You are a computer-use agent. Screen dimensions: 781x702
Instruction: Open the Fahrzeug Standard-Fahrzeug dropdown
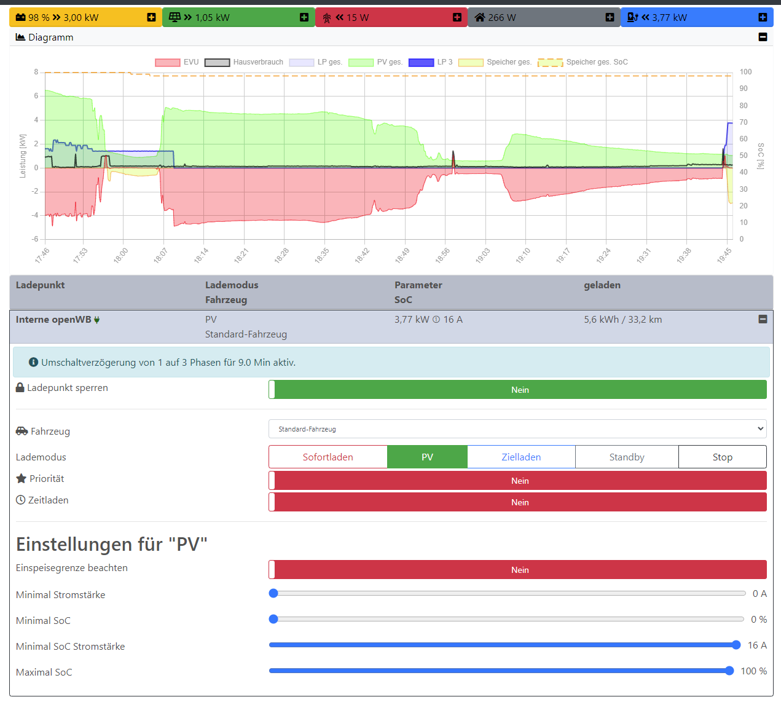(x=517, y=429)
